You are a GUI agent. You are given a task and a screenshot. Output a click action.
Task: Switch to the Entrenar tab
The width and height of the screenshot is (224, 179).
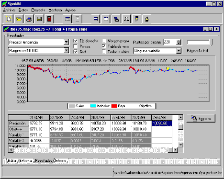(x=26, y=160)
